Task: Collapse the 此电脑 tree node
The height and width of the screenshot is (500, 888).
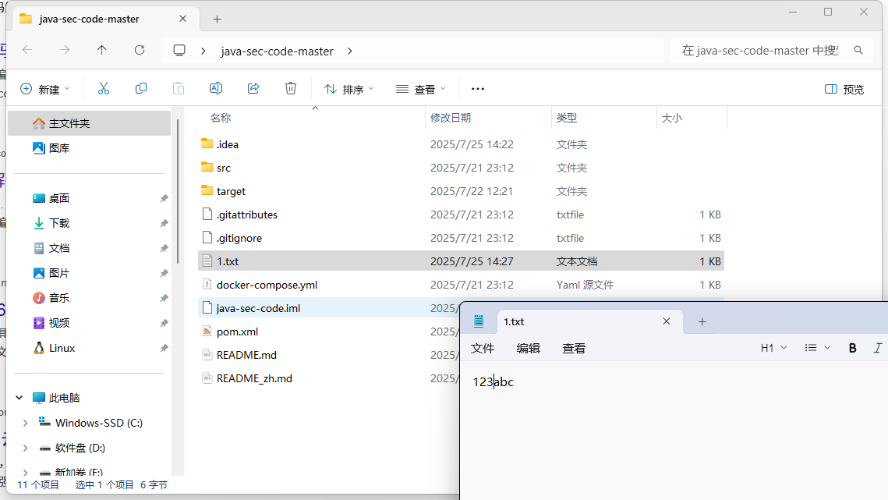Action: [19, 398]
